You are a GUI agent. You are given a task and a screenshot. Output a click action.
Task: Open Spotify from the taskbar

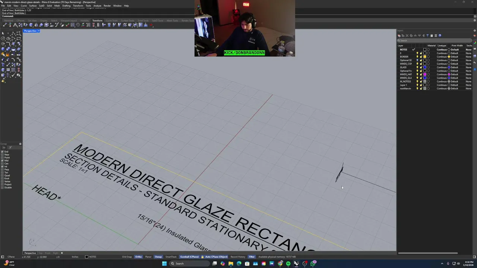tap(288, 264)
